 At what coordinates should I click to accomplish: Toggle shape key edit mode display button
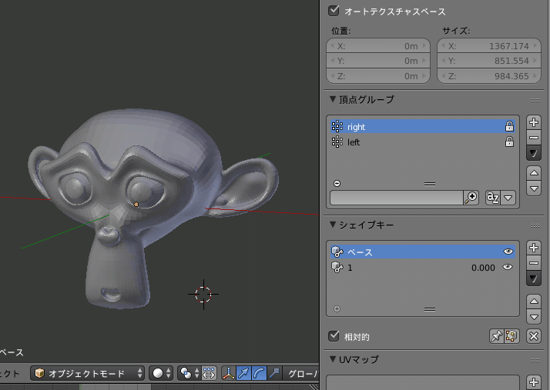coord(511,336)
